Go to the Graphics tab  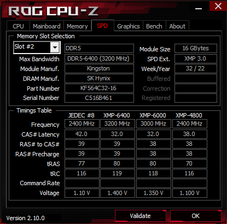tap(129, 26)
